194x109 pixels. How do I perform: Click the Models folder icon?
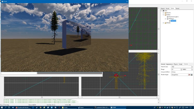166,23
